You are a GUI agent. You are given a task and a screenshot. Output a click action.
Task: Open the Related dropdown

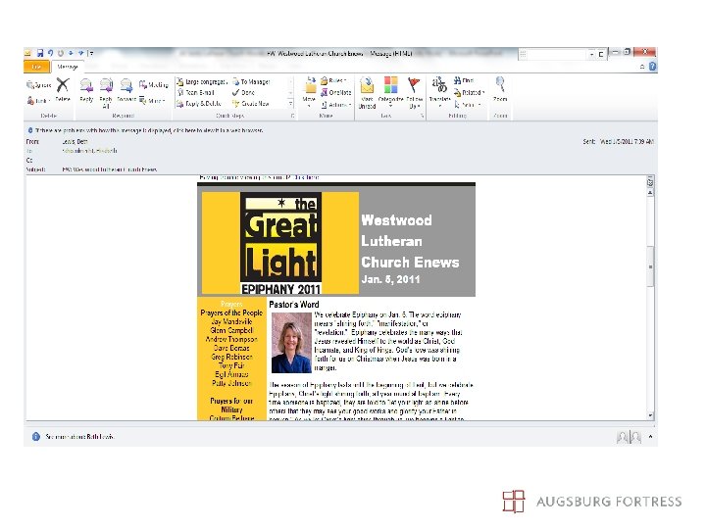point(469,93)
